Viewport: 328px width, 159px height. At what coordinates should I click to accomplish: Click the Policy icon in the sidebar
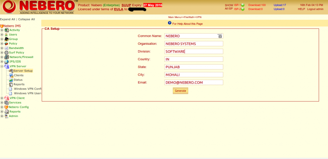pos(7,44)
